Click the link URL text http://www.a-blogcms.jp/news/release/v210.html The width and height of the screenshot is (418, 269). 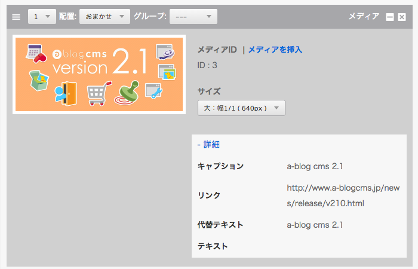tap(343, 195)
